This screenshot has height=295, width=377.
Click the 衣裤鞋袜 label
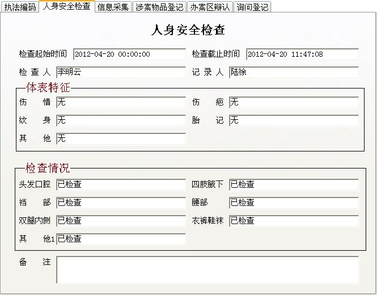(207, 221)
